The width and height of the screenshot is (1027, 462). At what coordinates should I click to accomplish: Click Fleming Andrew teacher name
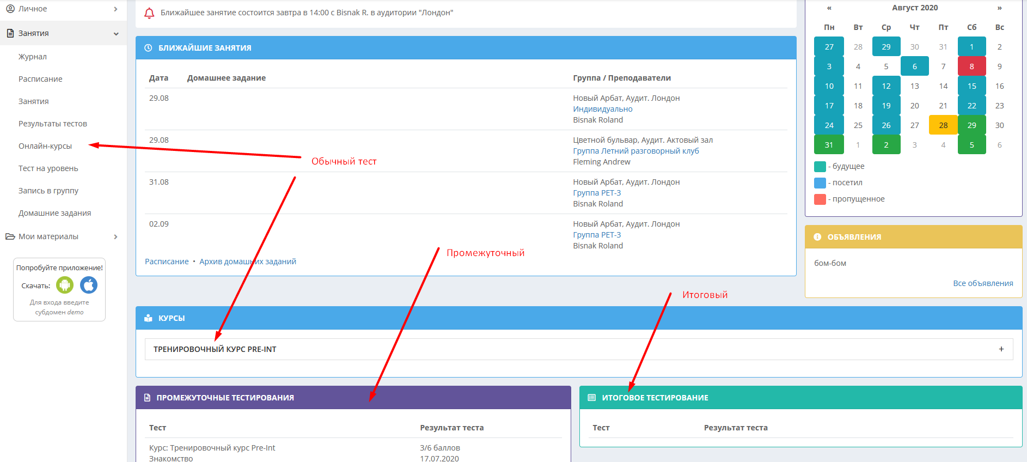coord(602,162)
